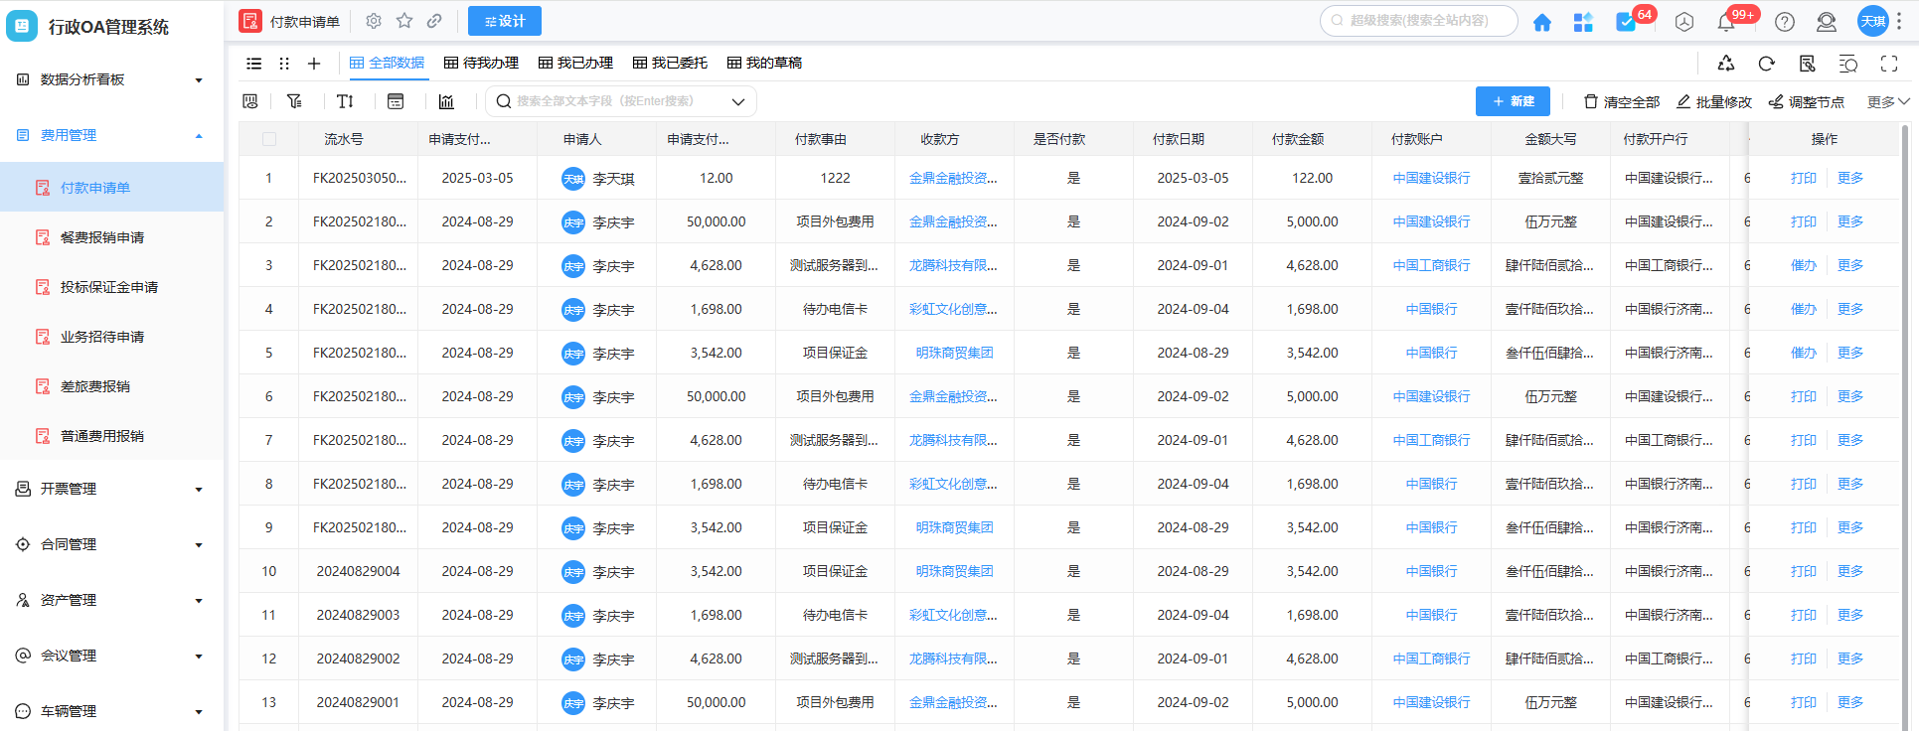Open the help question mark icon
Screen dimensions: 1919x731
coord(1785,22)
